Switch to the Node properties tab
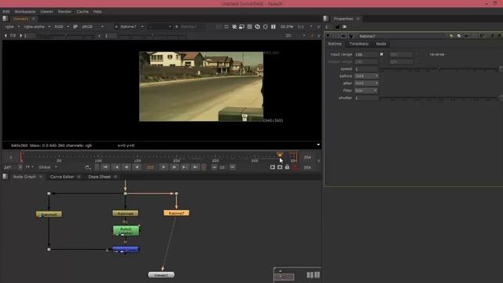The image size is (503, 283). pos(381,44)
